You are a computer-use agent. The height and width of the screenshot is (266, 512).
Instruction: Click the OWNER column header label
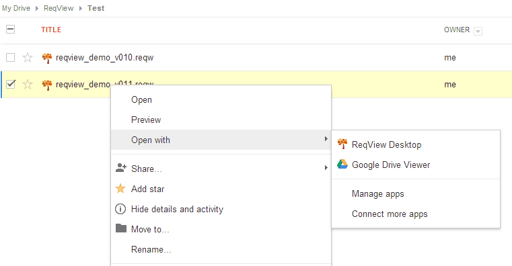click(x=456, y=30)
